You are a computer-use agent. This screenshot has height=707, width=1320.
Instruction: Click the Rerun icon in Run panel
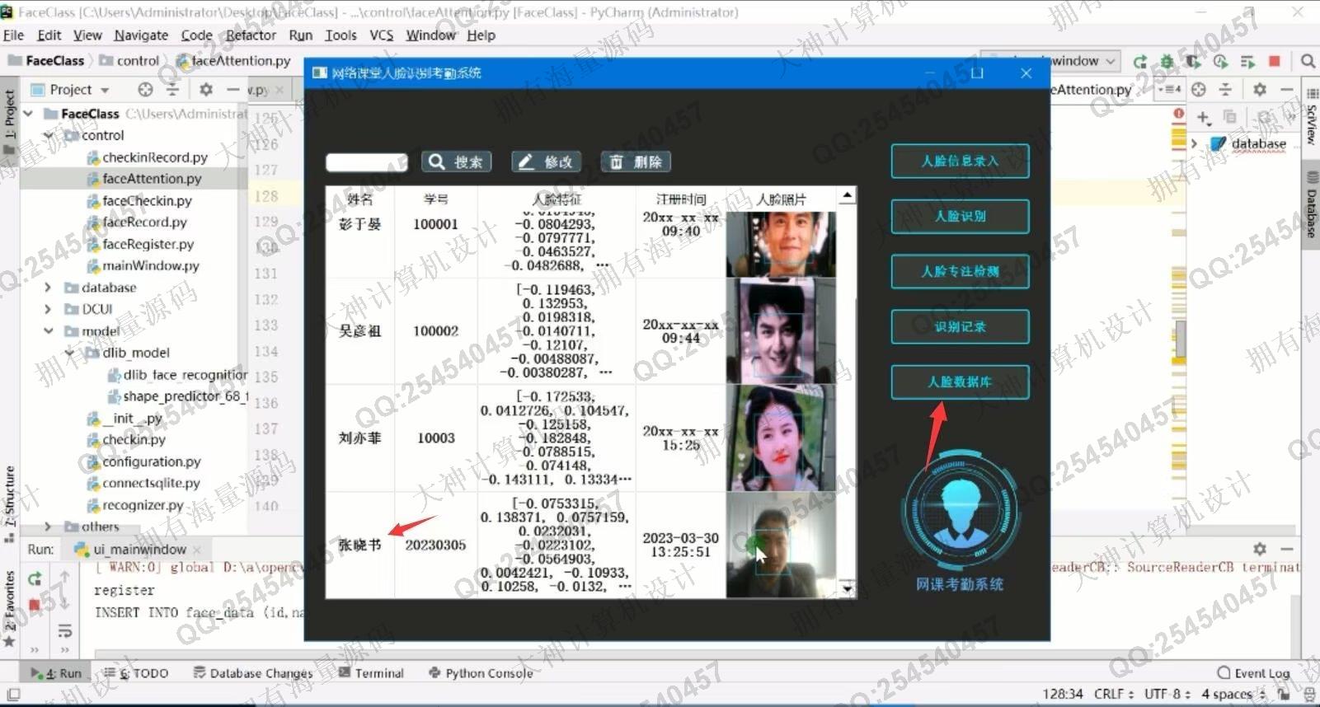[35, 579]
